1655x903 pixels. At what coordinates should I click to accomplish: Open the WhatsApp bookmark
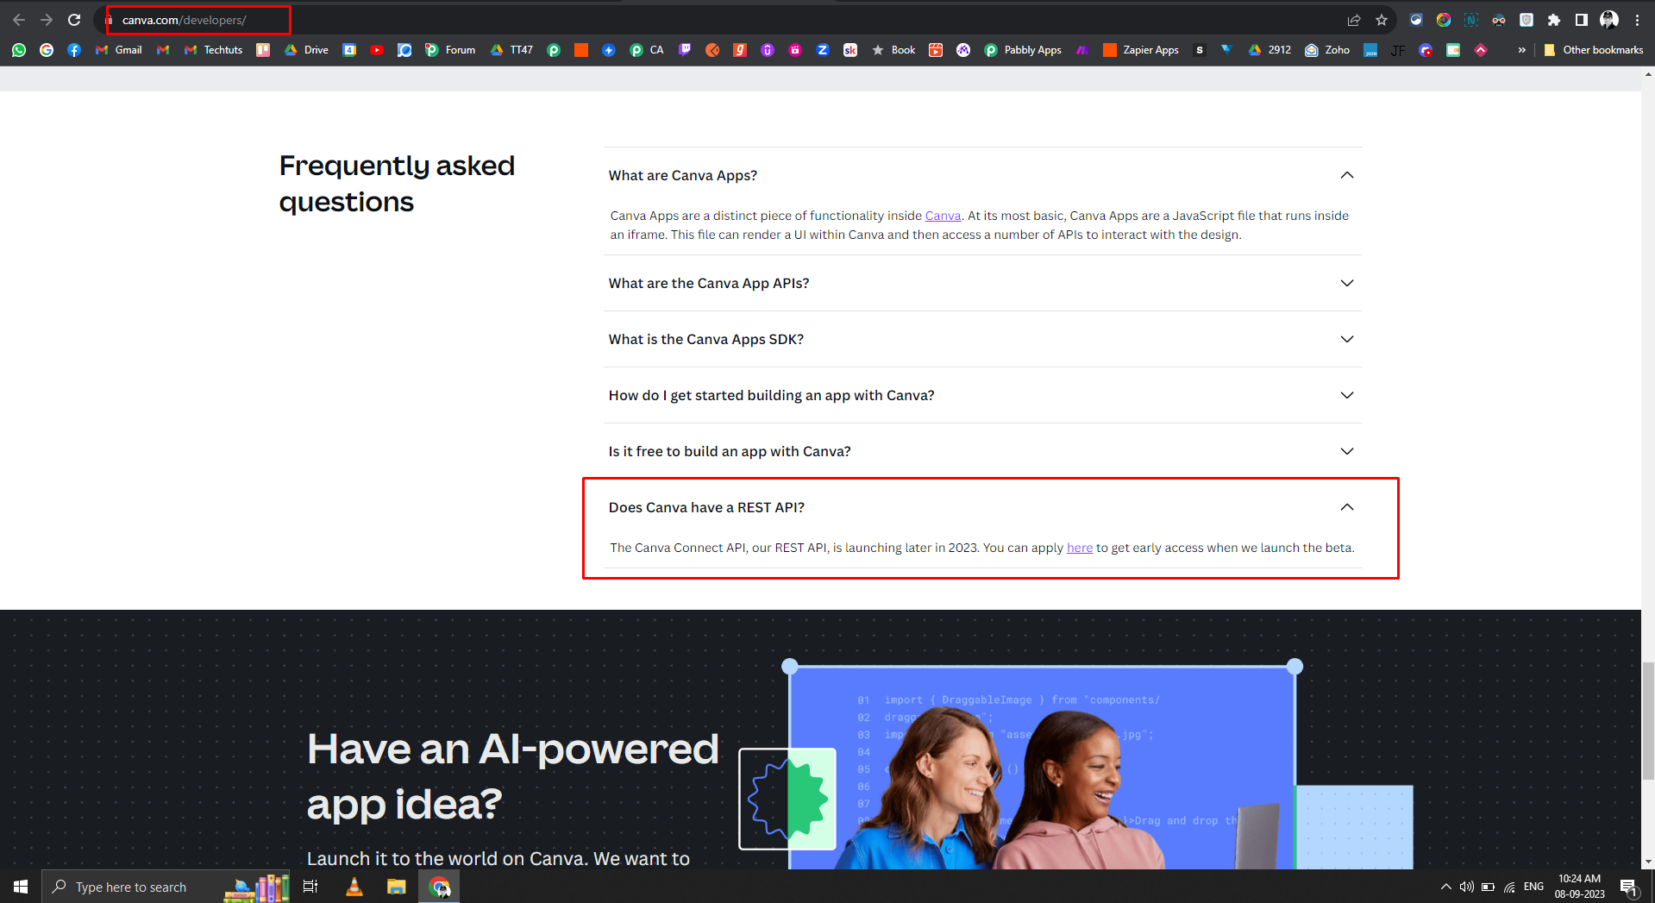coord(19,50)
